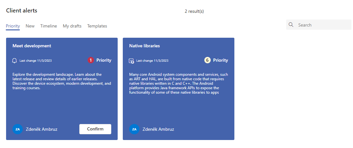This screenshot has height=148, width=353.
Task: Switch to the Priority tab
Action: pos(13,26)
